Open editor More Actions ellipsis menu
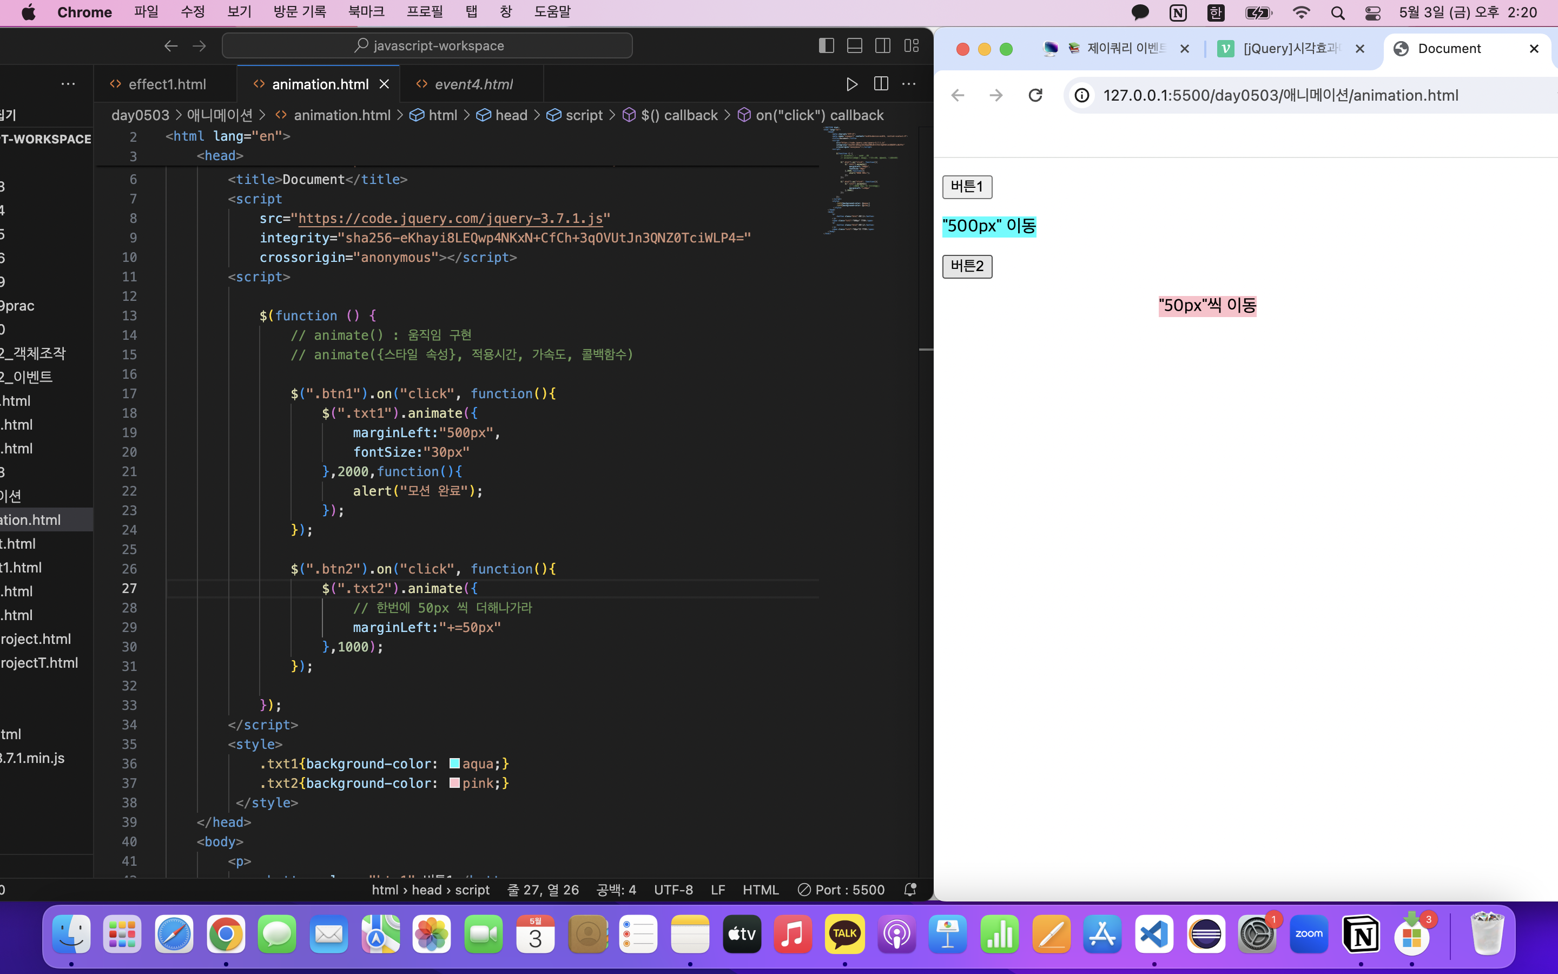This screenshot has height=974, width=1558. [908, 84]
